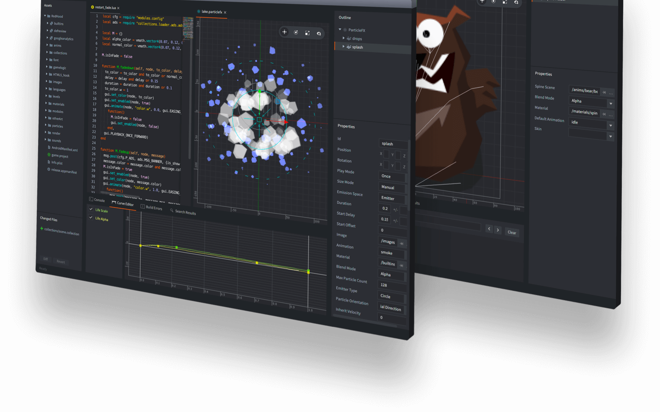This screenshot has width=660, height=412.
Task: Click browse arrow icon beside /images field
Action: (402, 243)
